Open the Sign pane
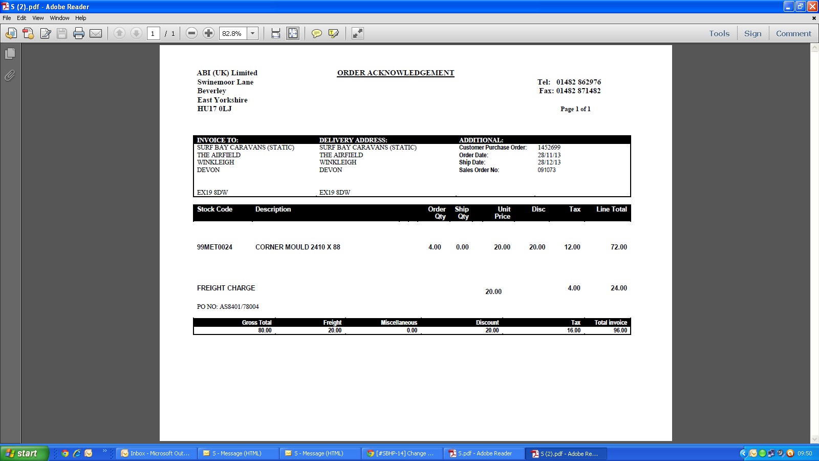Screen dimensions: 819x461 coord(752,34)
